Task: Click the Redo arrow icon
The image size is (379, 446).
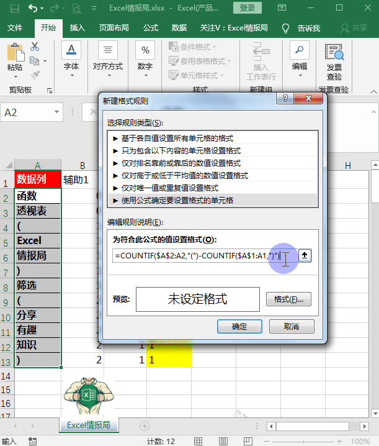Action: (x=55, y=8)
